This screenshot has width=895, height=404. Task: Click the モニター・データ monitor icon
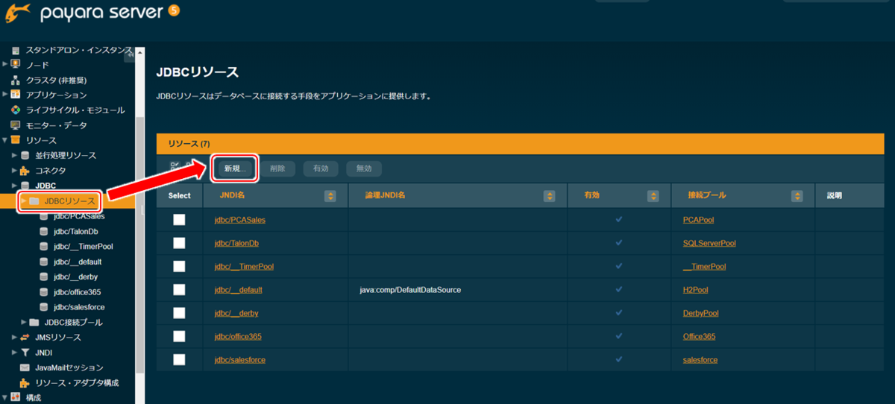coord(16,125)
